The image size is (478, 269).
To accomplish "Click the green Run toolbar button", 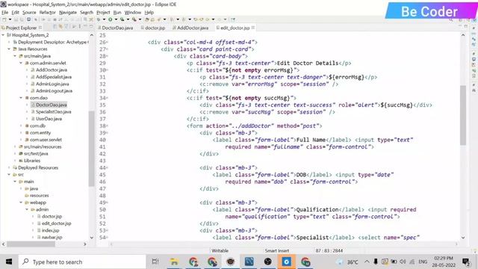I will pyautogui.click(x=111, y=19).
